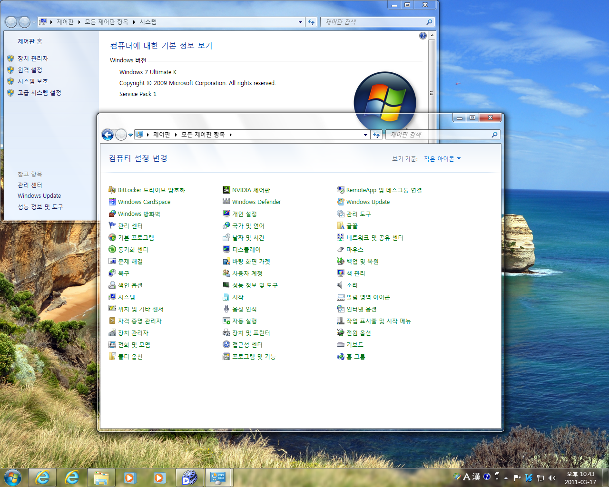Open 시스템 item in control panel list
This screenshot has height=487, width=609.
[122, 297]
